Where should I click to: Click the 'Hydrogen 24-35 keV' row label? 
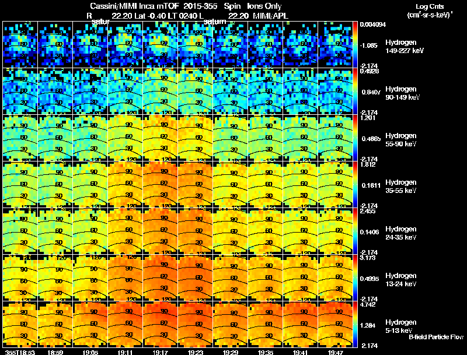click(400, 233)
